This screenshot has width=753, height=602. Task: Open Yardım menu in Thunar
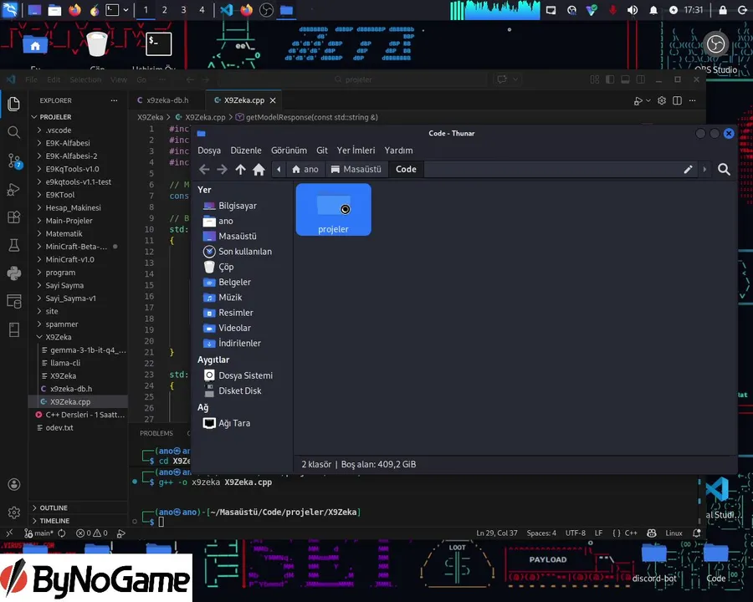[x=398, y=150]
